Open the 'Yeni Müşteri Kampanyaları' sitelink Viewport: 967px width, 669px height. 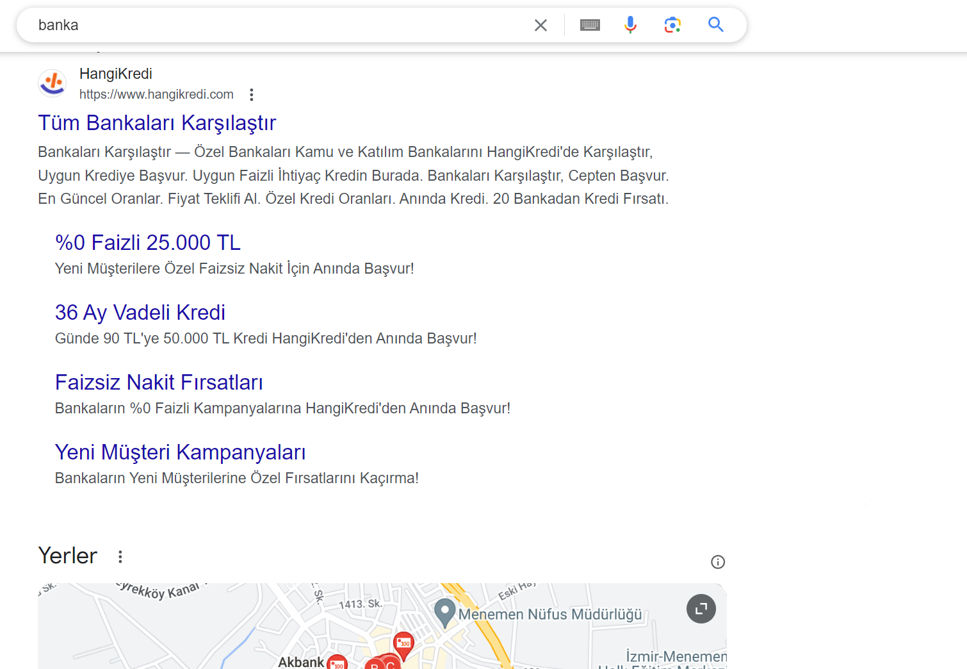[x=181, y=452]
